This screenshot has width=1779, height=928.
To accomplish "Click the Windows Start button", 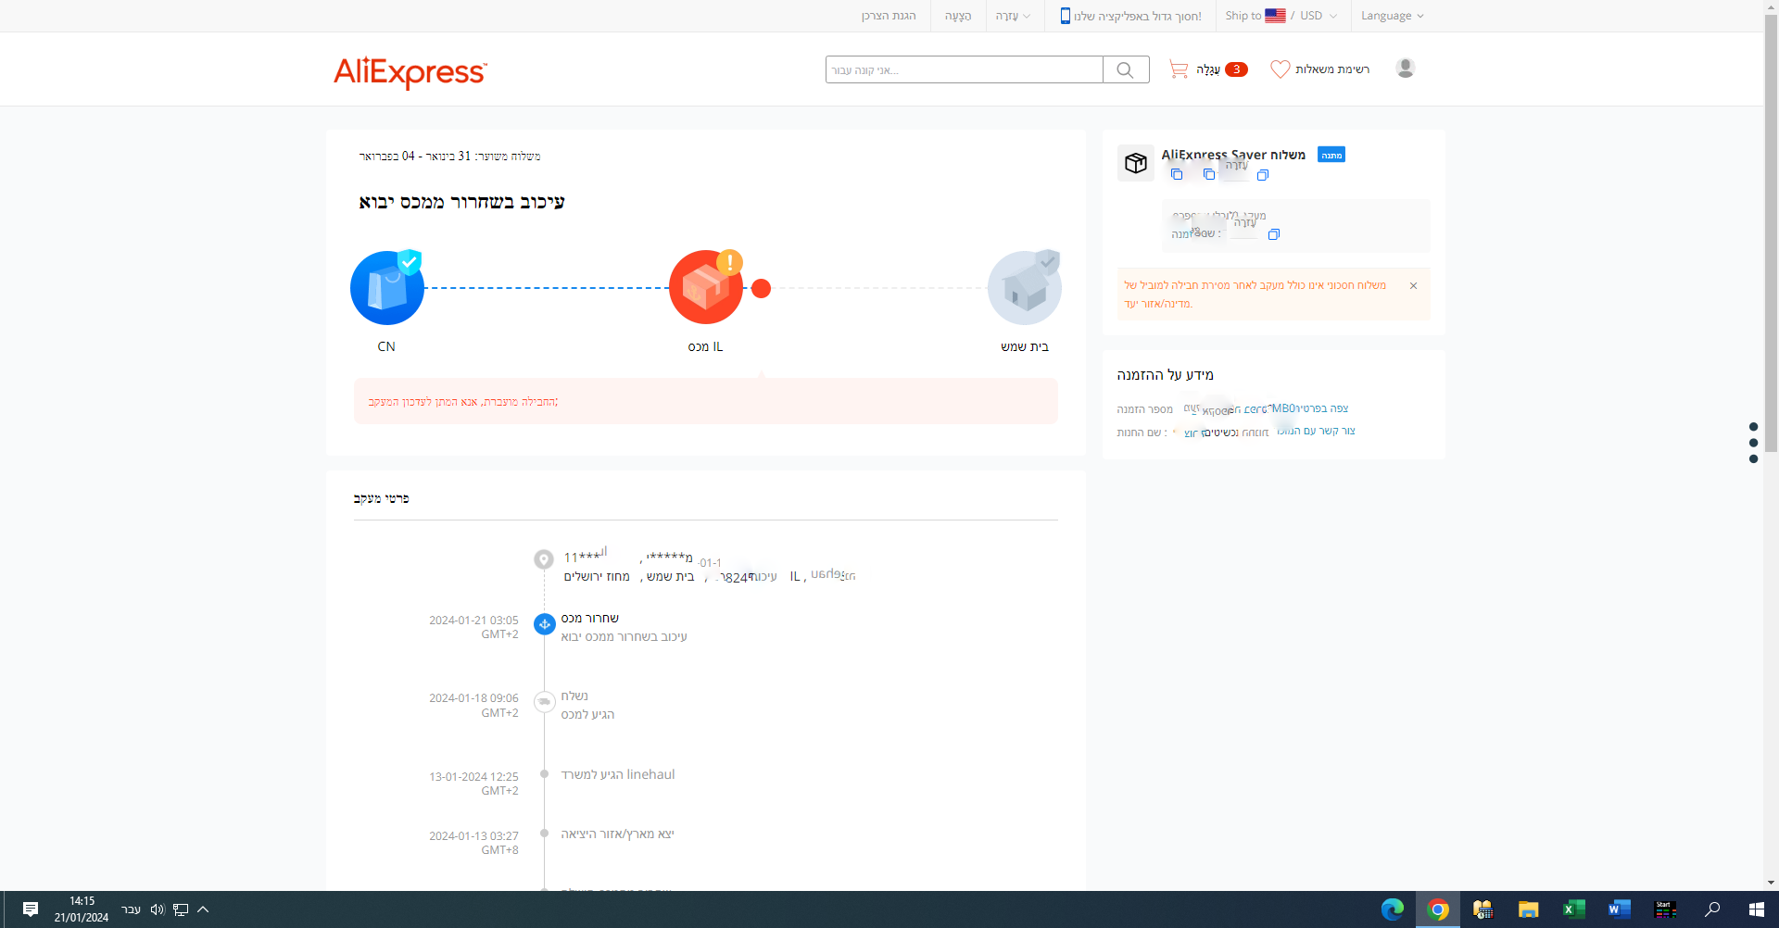I will tap(1756, 909).
